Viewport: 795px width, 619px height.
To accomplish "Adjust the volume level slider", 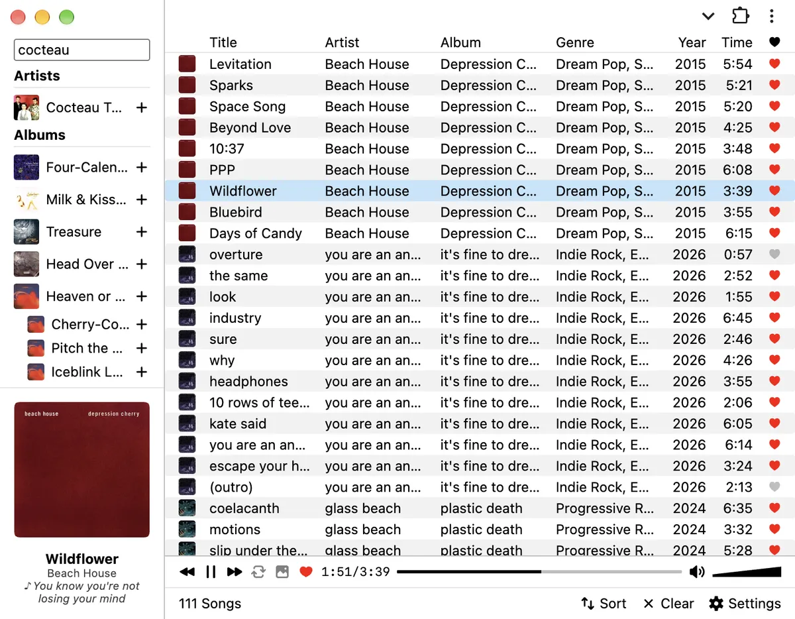I will click(747, 572).
